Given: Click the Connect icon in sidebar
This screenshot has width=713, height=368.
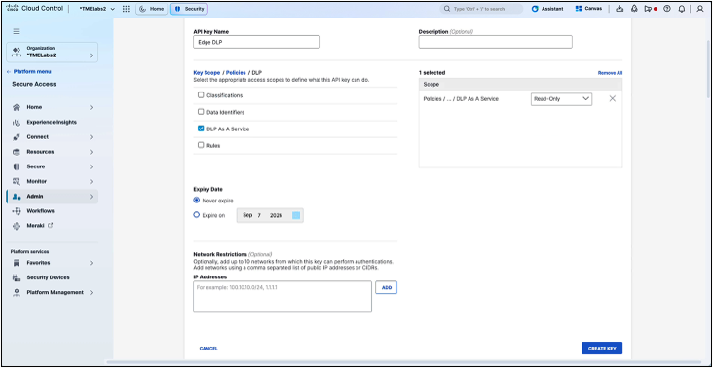Looking at the screenshot, I should pos(17,137).
